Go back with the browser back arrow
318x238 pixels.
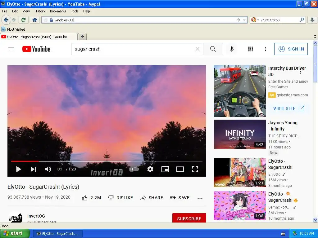tap(6, 20)
